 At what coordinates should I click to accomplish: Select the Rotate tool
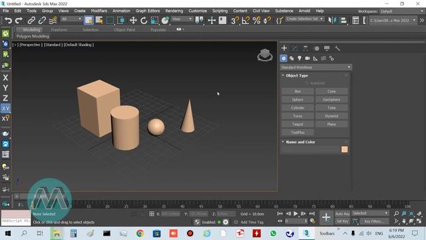point(144,21)
